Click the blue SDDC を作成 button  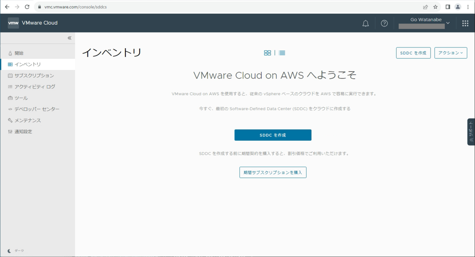pos(273,135)
